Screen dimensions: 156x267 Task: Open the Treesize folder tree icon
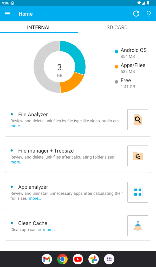[x=138, y=156]
